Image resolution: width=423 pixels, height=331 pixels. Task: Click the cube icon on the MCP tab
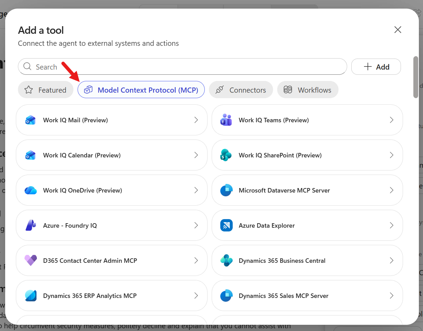click(88, 90)
